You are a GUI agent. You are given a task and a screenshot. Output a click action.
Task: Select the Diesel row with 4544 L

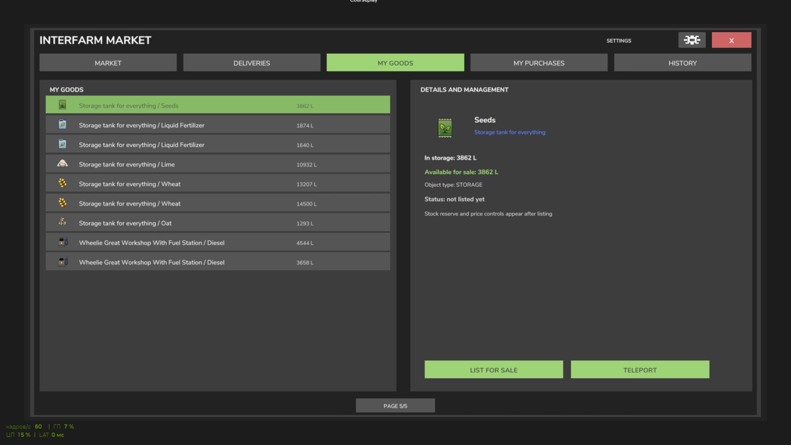(218, 242)
